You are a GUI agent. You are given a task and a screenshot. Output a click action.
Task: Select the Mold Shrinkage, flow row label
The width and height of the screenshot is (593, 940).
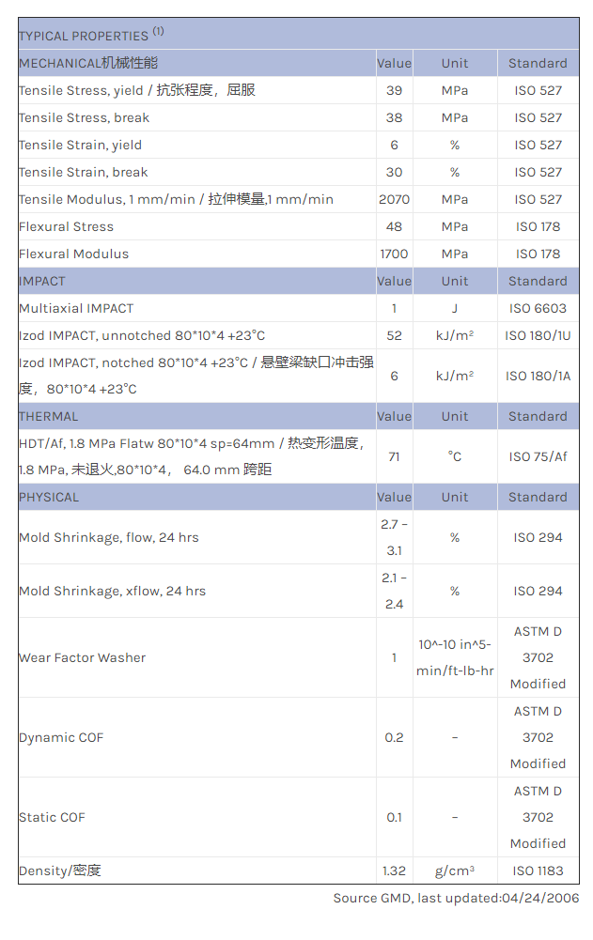tap(109, 537)
